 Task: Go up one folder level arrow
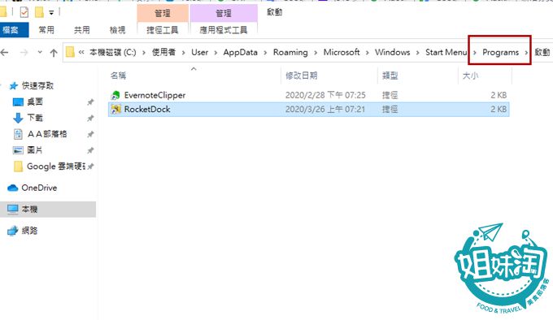(54, 53)
